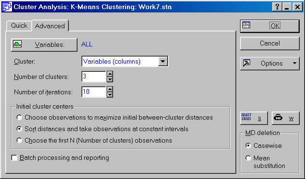
Task: Expand the Options button dropdown arrow
Action: pos(295,63)
